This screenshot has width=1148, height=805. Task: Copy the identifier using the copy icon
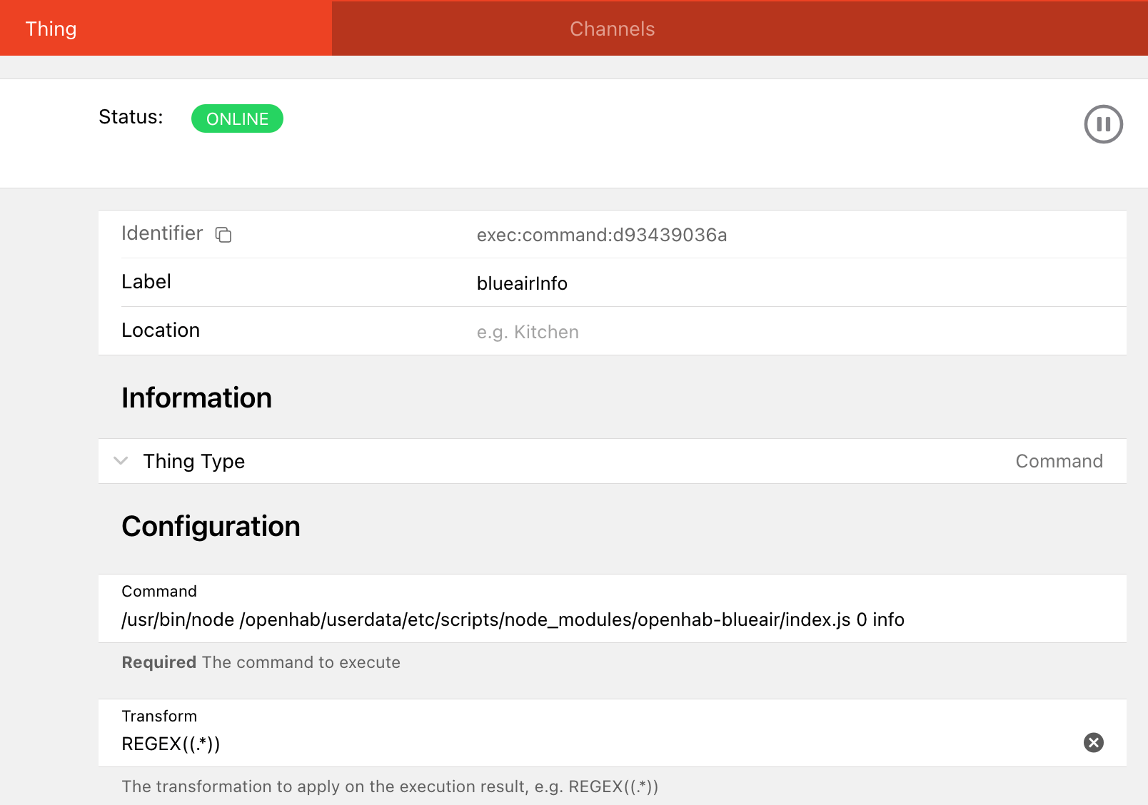[x=223, y=235]
